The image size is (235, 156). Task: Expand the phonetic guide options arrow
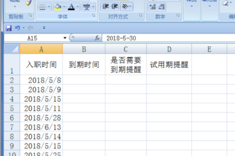(x=93, y=7)
